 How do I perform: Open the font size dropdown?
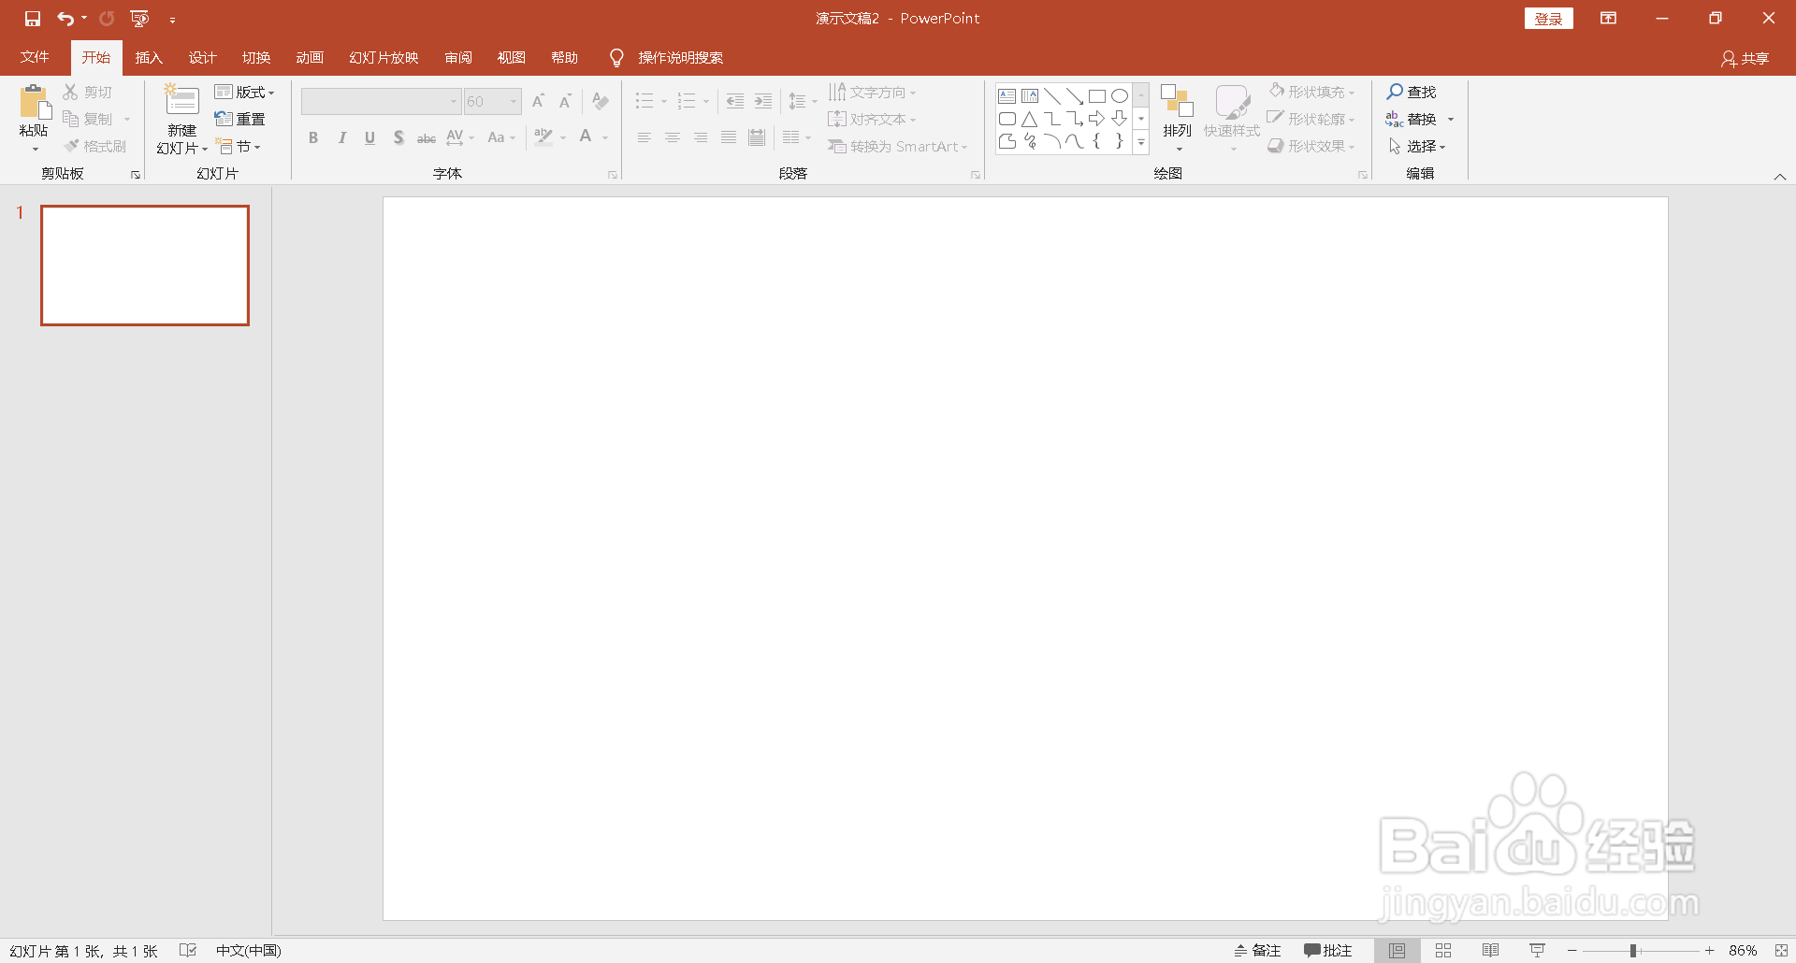514,101
